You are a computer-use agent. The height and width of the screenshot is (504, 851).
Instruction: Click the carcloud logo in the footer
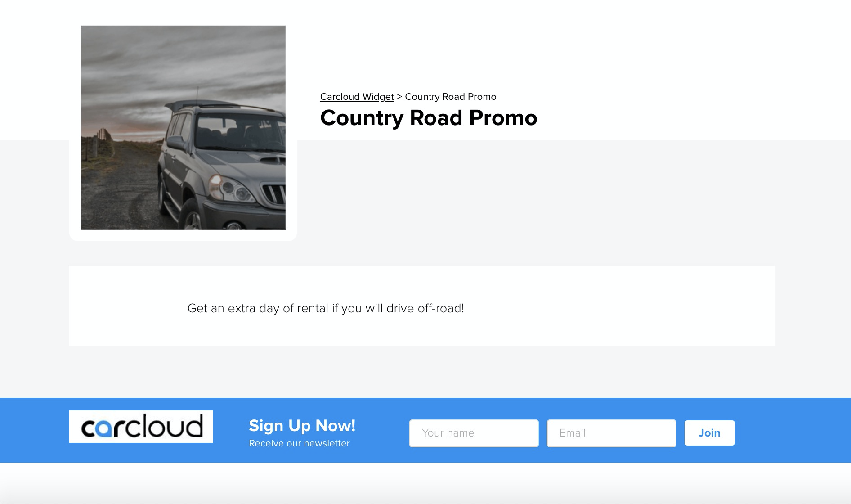141,427
